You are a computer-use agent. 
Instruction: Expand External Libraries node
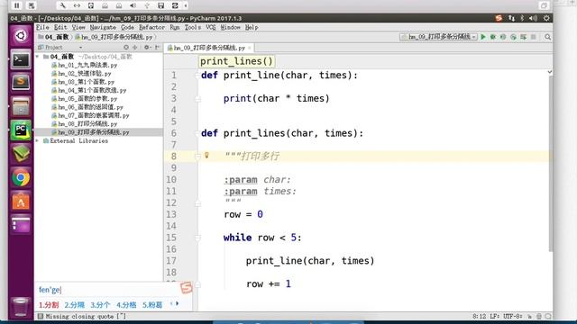pos(38,140)
